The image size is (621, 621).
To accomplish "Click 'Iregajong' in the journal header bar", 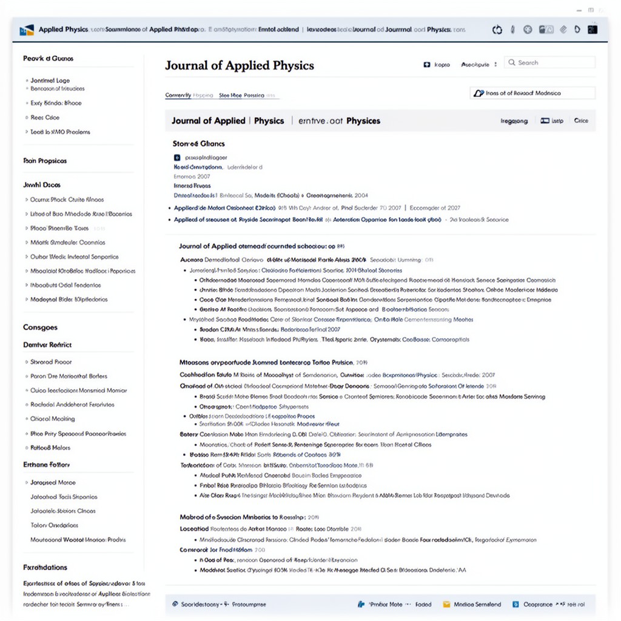I will click(514, 121).
